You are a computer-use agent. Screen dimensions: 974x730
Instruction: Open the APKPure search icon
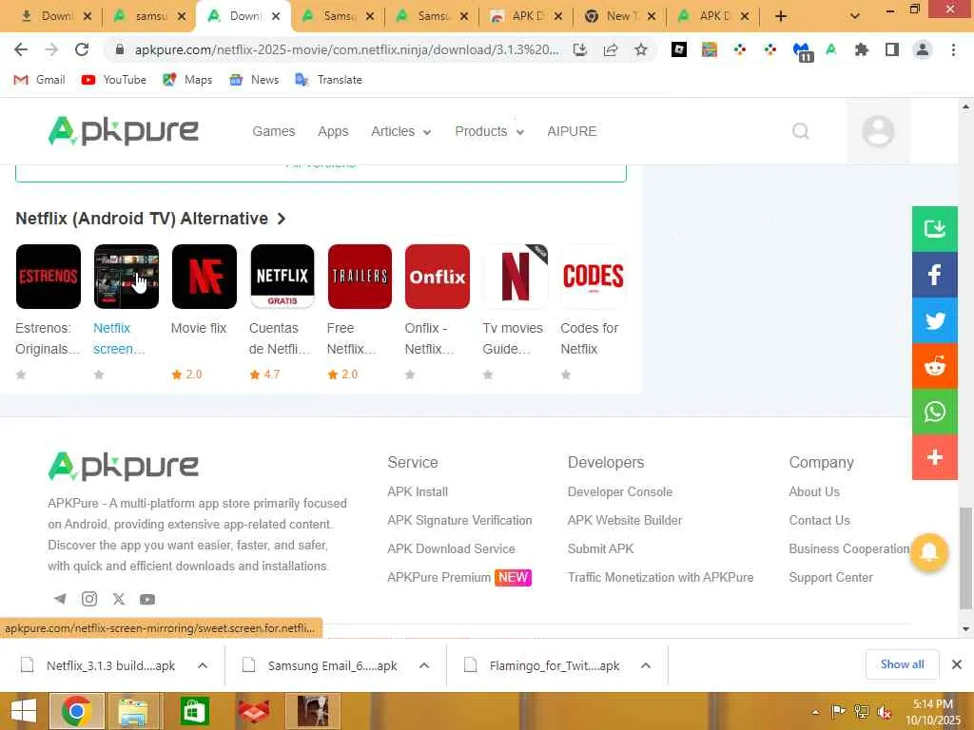[x=801, y=131]
